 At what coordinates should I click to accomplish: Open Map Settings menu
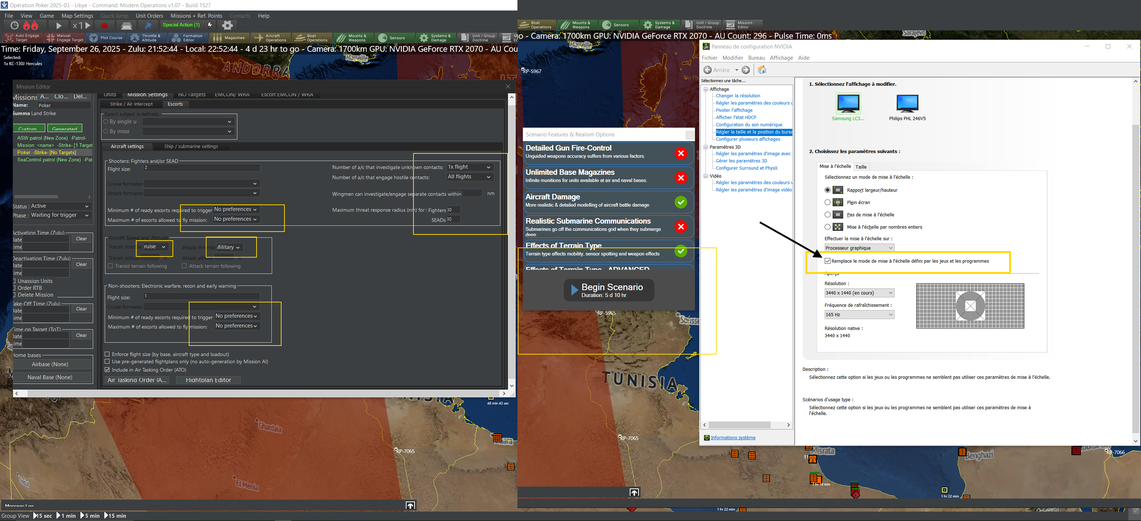(x=77, y=16)
